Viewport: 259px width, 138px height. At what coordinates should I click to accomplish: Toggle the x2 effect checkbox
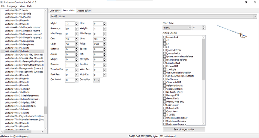coord(164,40)
